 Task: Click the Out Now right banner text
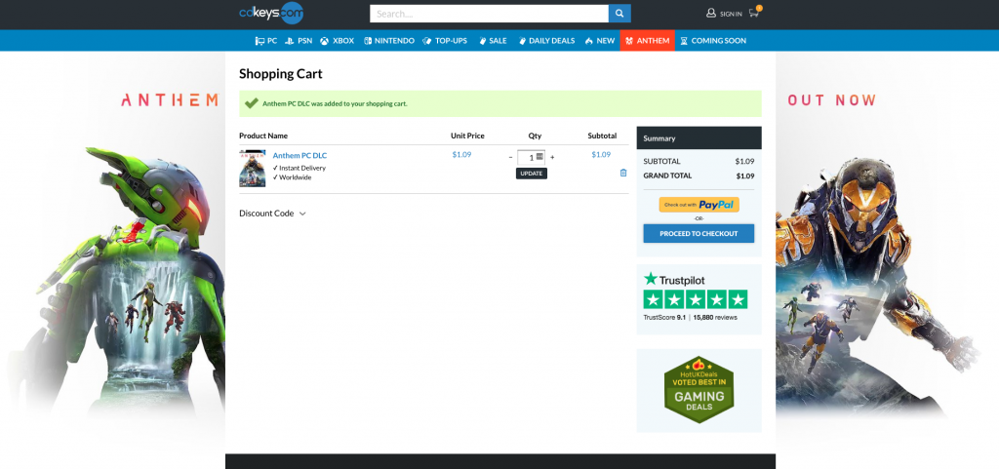[x=832, y=100]
